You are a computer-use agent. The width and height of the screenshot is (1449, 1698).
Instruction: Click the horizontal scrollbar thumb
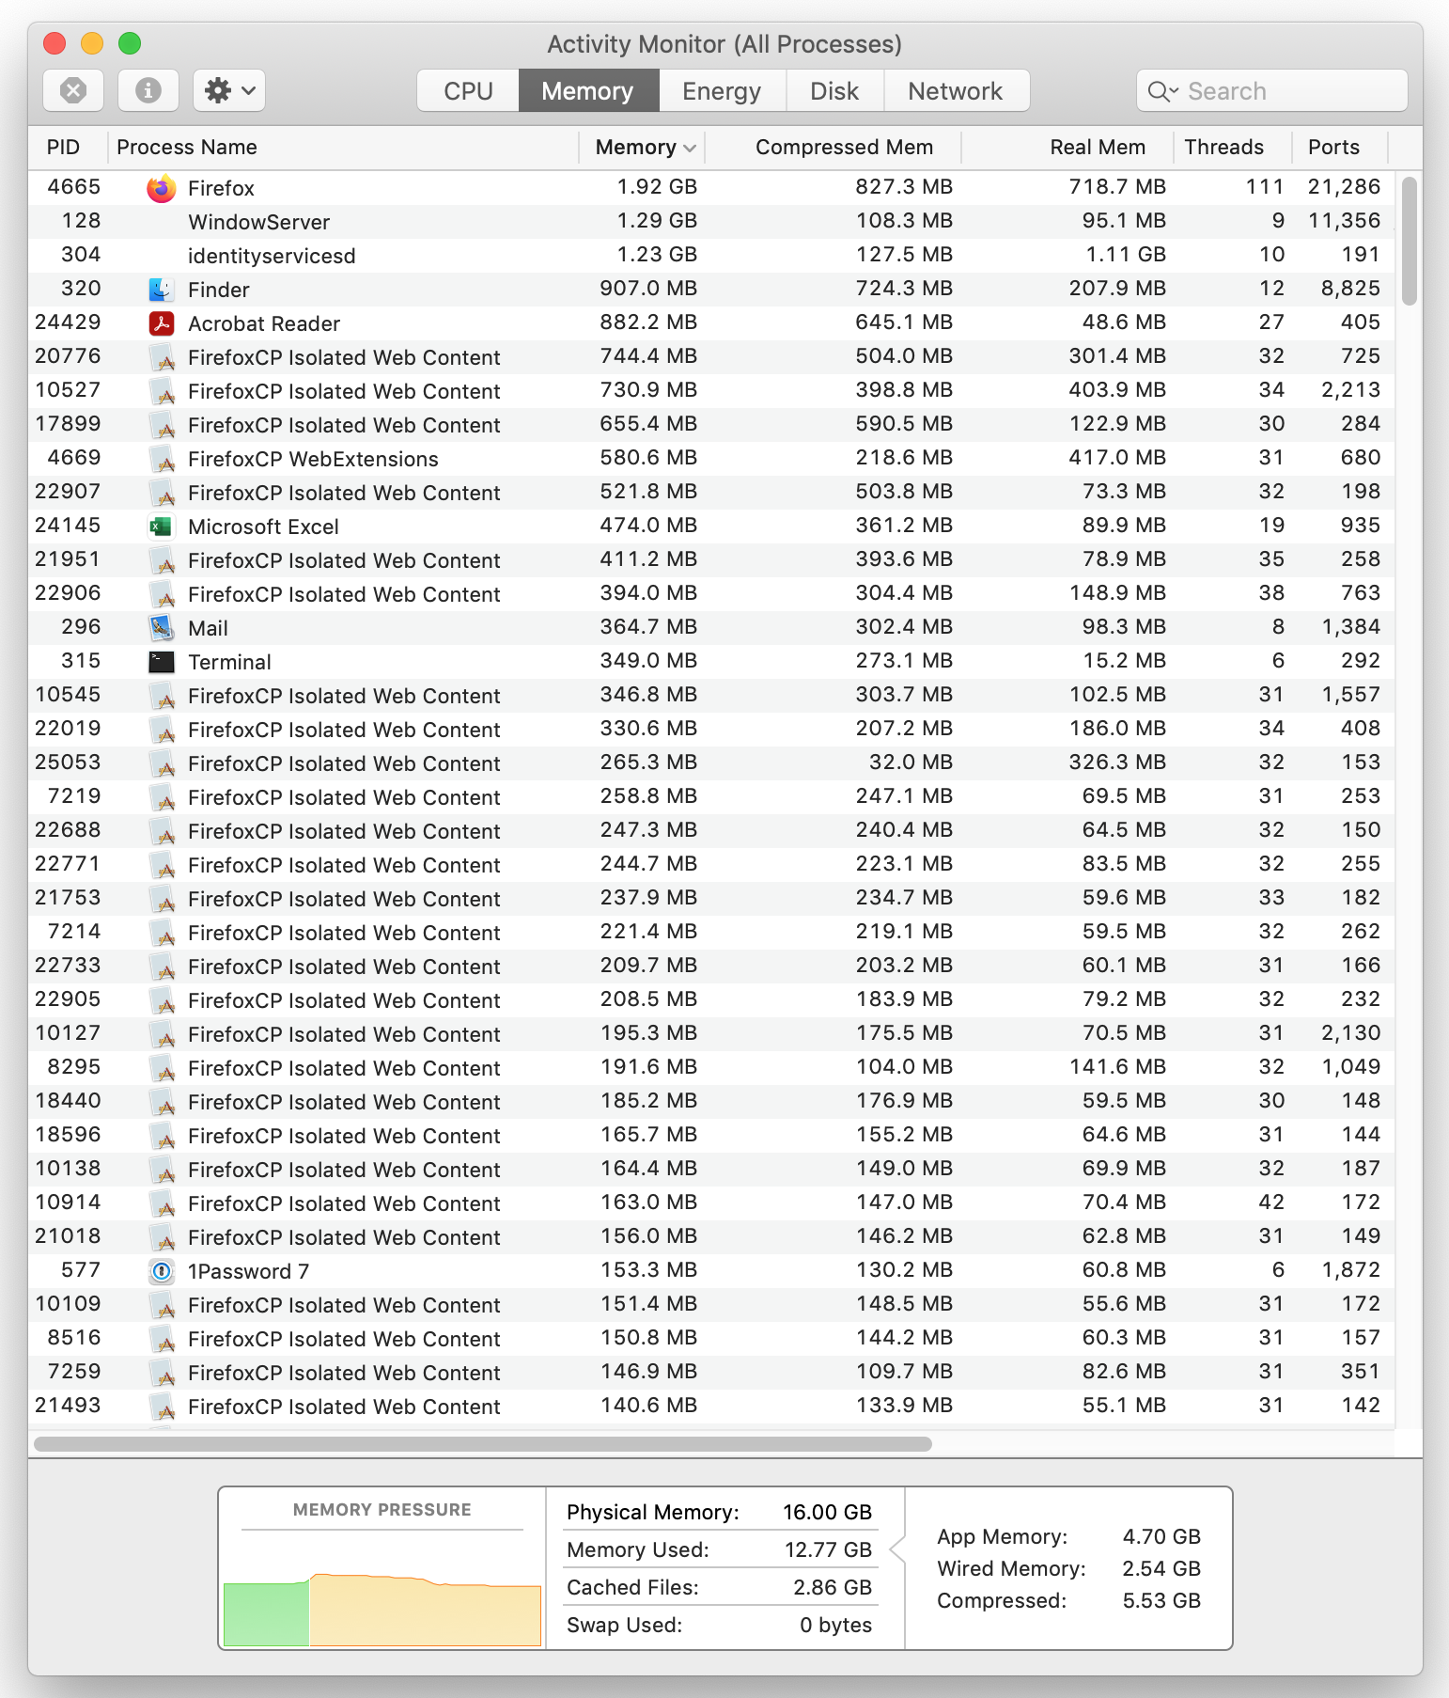[483, 1444]
